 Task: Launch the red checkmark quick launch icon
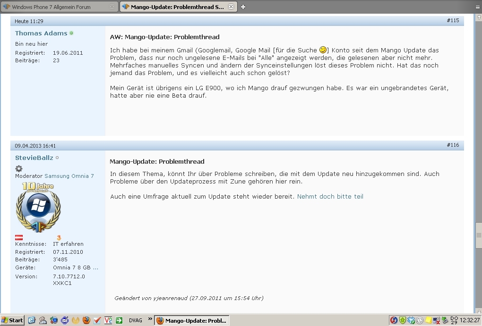click(x=97, y=320)
